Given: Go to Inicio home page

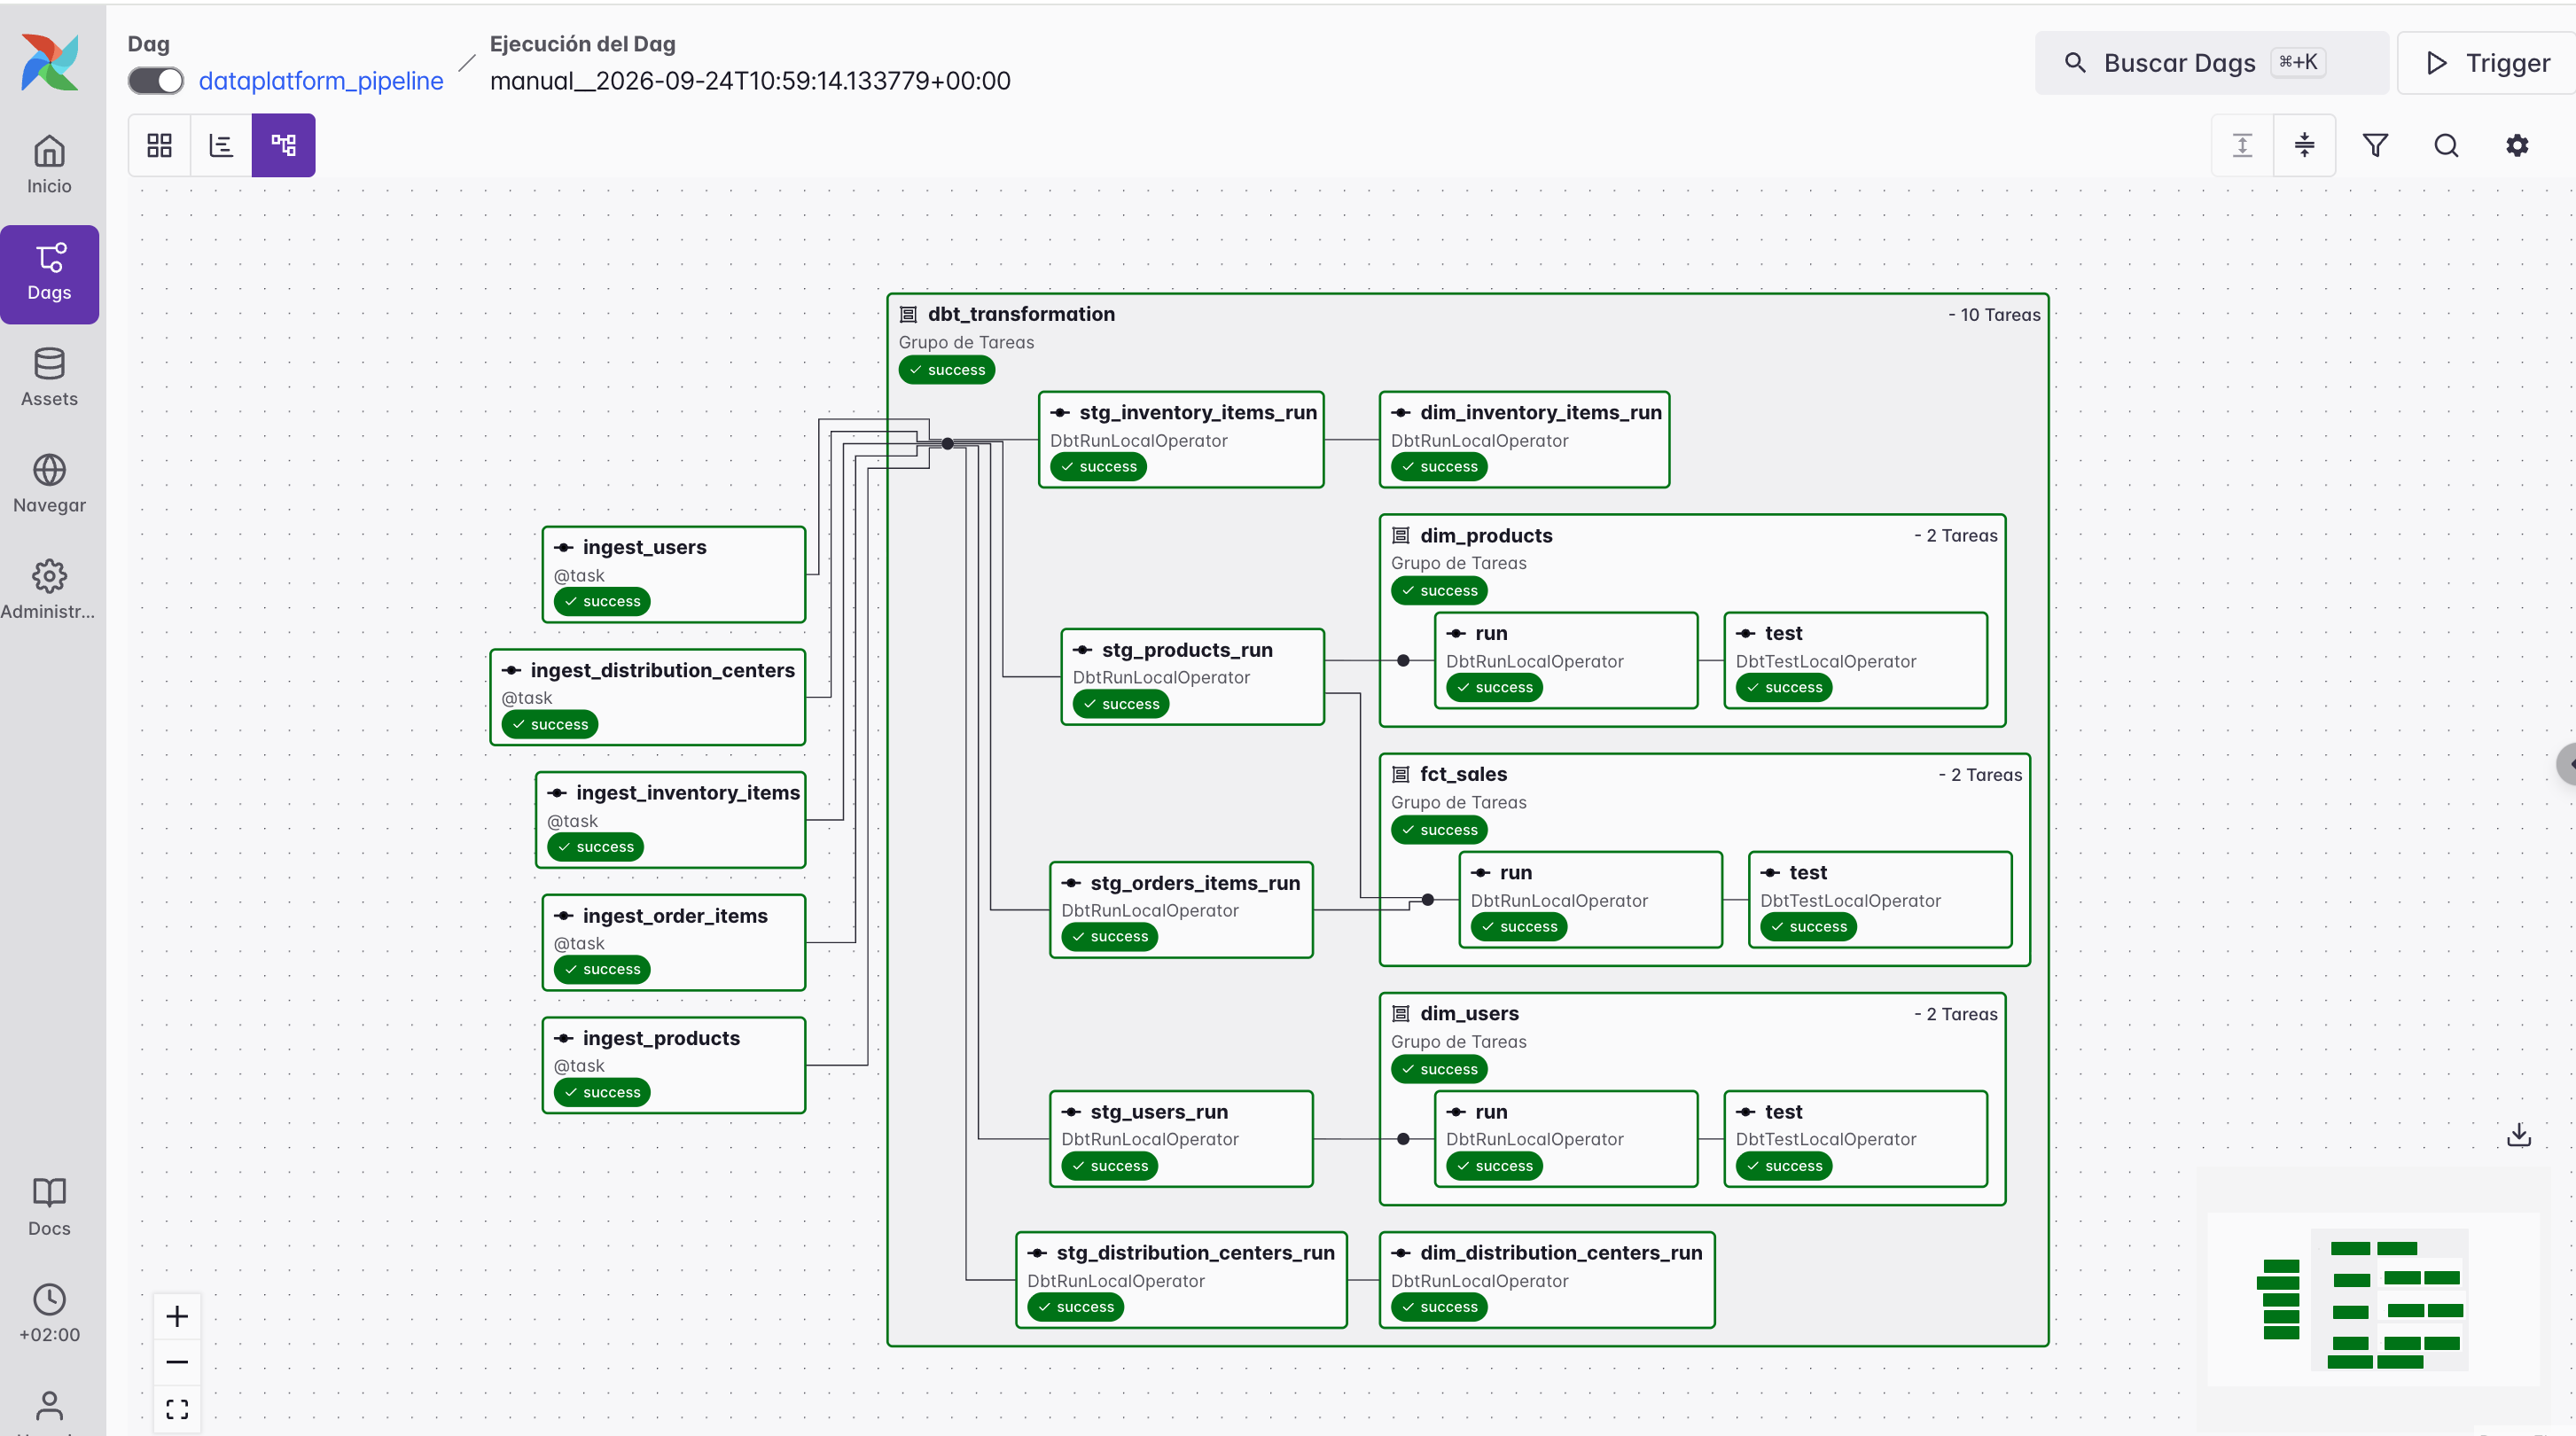Looking at the screenshot, I should [49, 166].
